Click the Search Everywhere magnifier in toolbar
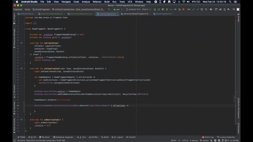This screenshot has width=253, height=142. click(234, 9)
